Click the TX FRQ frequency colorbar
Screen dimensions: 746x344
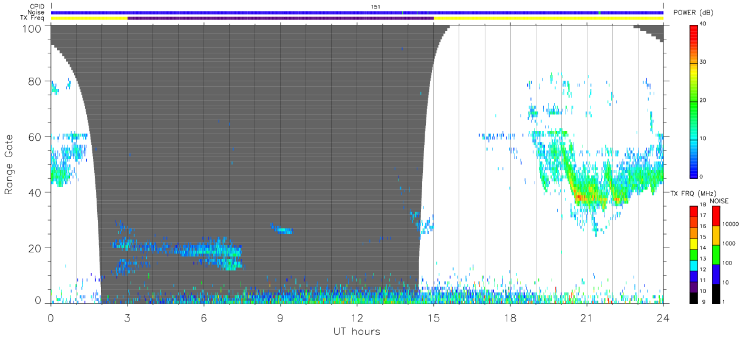pos(694,254)
